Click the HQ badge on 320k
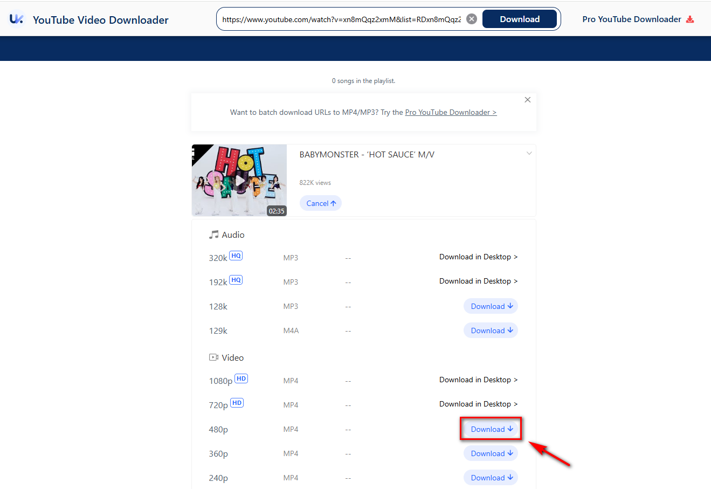This screenshot has width=711, height=489. point(236,256)
